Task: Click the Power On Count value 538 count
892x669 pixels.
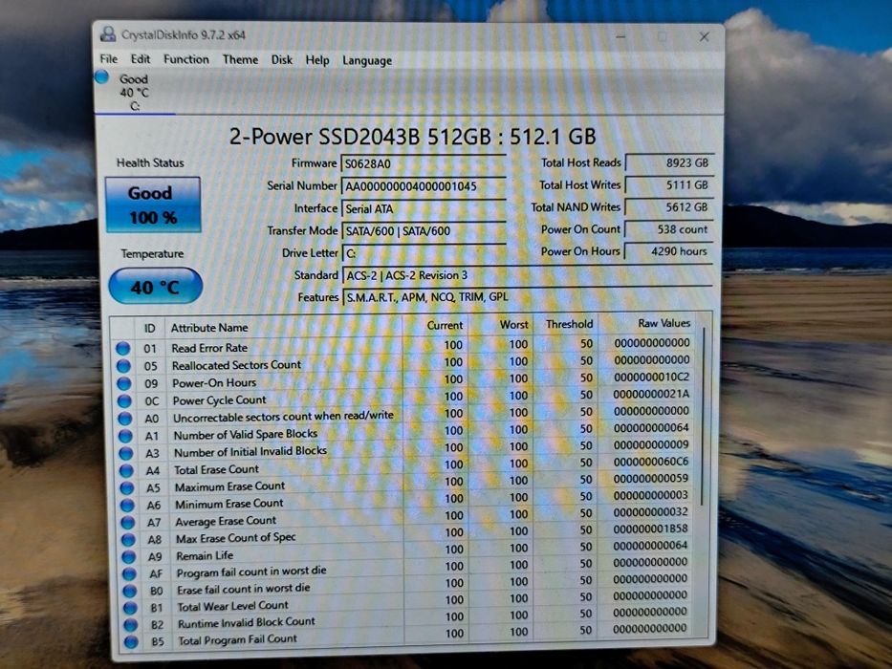Action: coord(669,229)
